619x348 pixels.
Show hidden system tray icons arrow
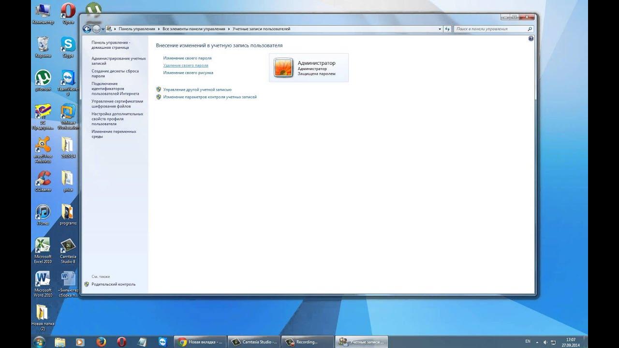coord(537,342)
